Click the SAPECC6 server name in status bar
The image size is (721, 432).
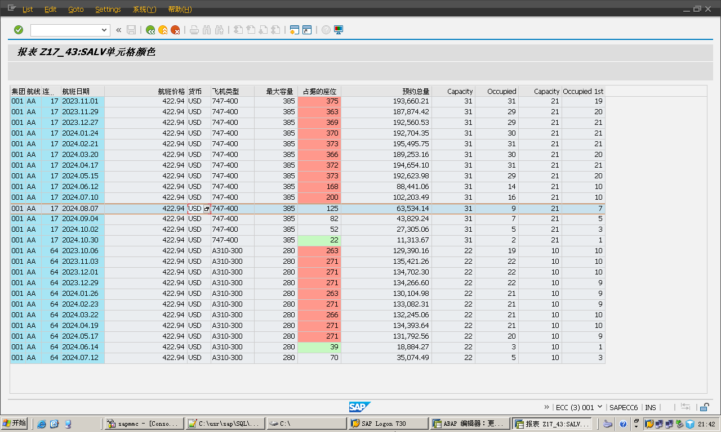pos(624,408)
